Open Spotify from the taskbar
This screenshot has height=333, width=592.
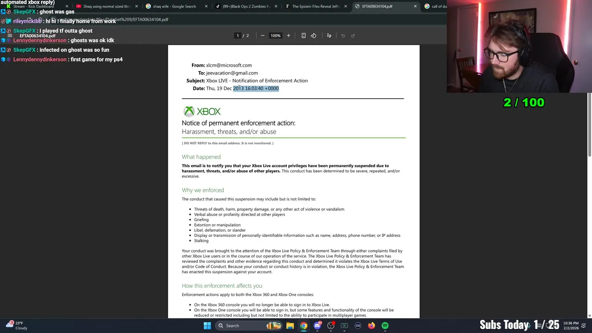click(x=385, y=326)
